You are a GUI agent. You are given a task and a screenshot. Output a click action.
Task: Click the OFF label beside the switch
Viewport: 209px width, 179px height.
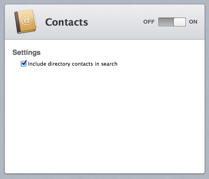pos(149,22)
